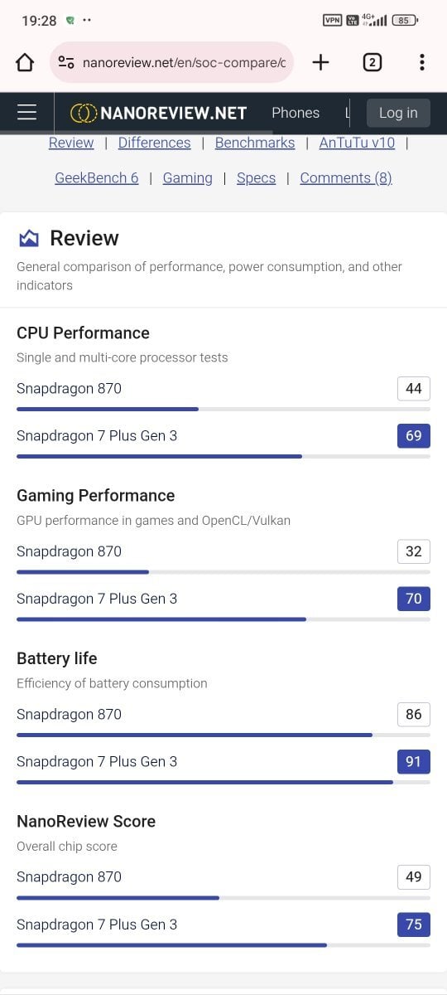447x995 pixels.
Task: Select the Phones navigation item
Action: (296, 113)
